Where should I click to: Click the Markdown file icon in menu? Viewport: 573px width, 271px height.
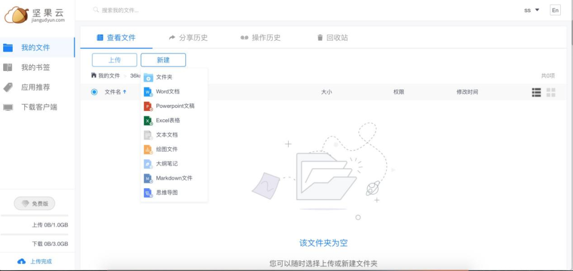coord(149,178)
